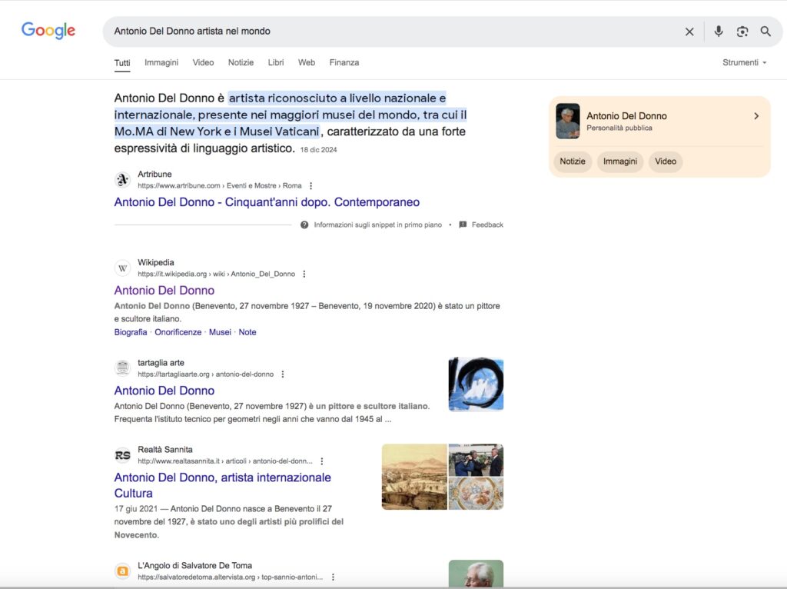Select the Tutti tab
The width and height of the screenshot is (787, 589).
[x=122, y=63]
